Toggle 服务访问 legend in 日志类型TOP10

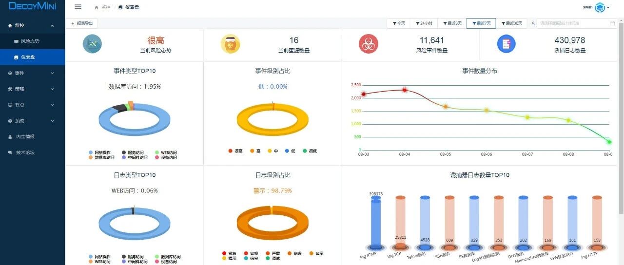[x=133, y=256]
